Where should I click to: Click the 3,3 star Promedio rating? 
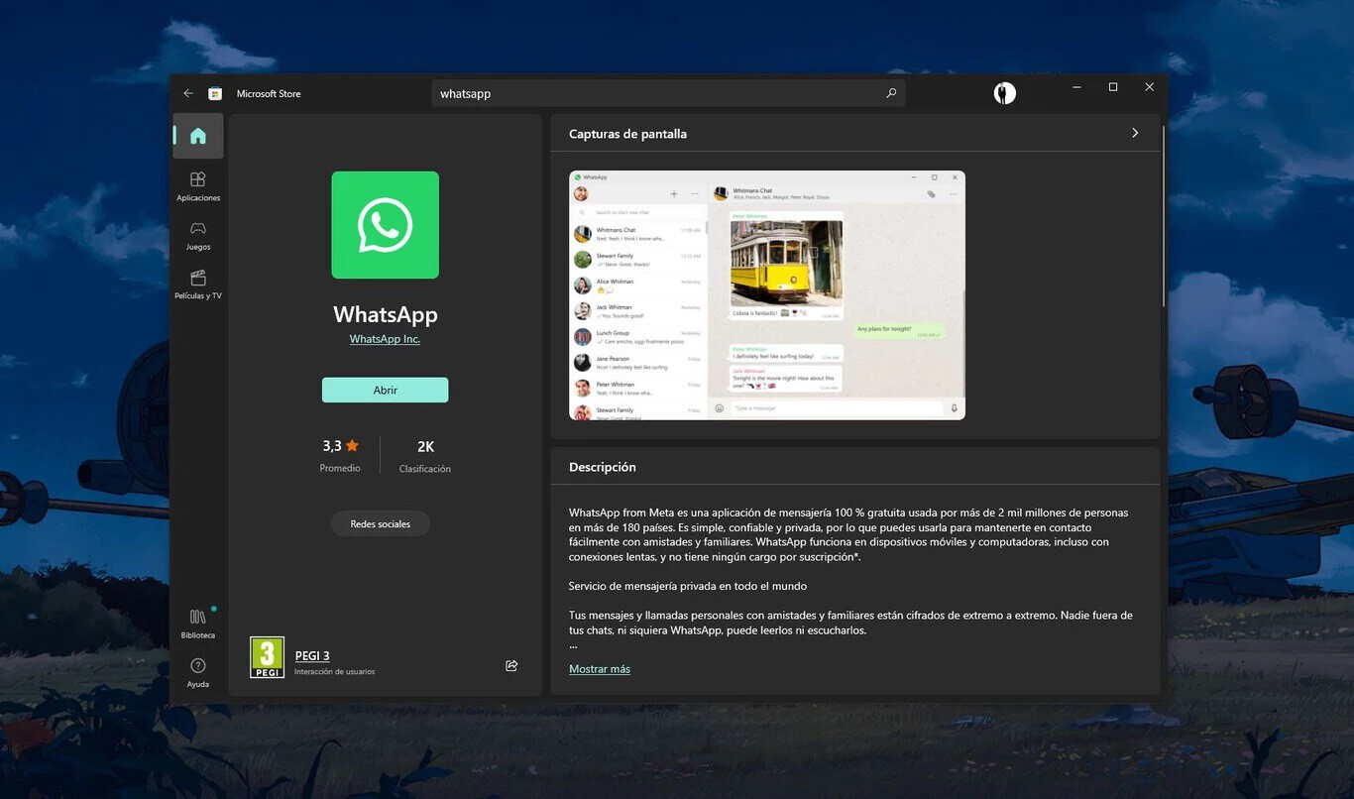click(x=339, y=445)
